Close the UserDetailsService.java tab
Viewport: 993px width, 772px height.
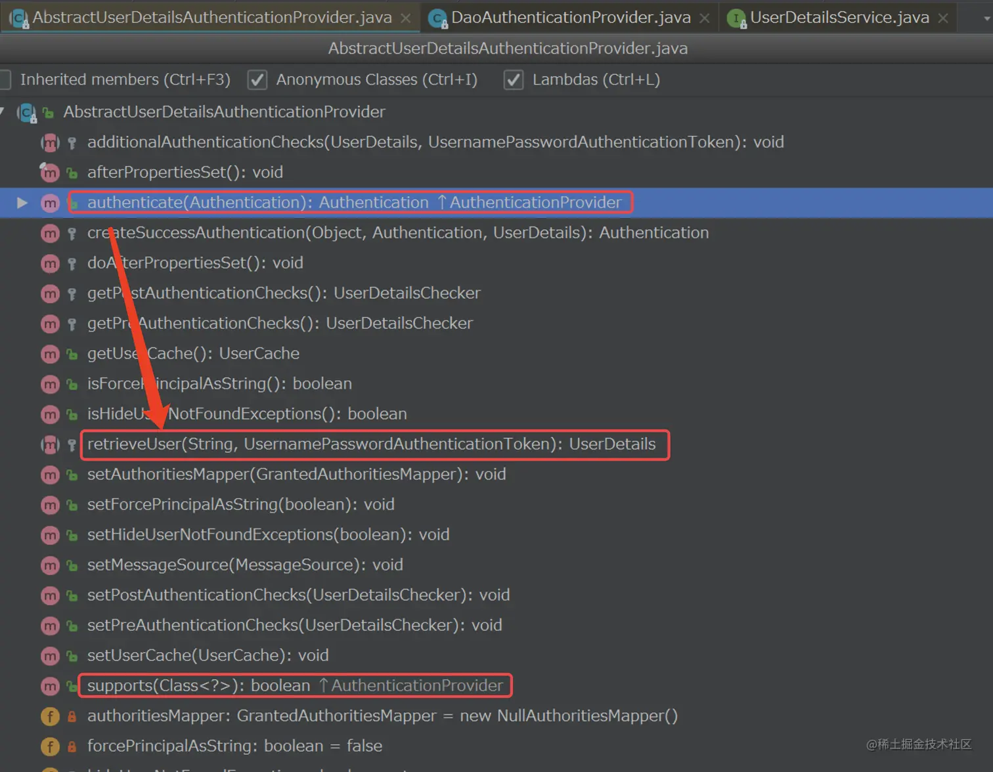[943, 18]
